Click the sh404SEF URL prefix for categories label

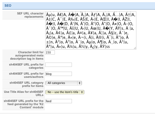(x=26, y=66)
